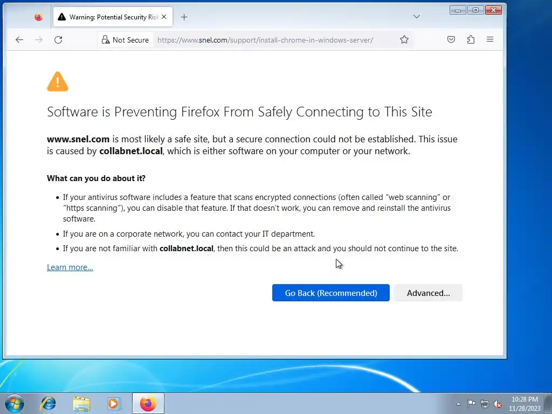552x414 pixels.
Task: Reload the current page
Action: click(58, 40)
